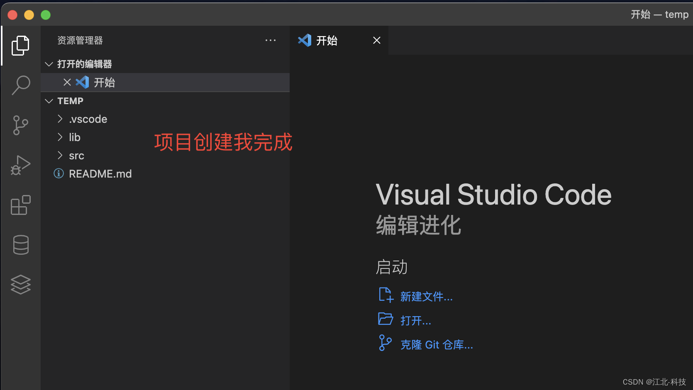Open the Explorer view in activity bar
Screen dimensions: 693x390
point(20,45)
